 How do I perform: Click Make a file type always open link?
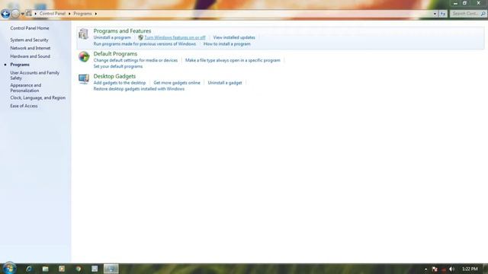click(233, 60)
